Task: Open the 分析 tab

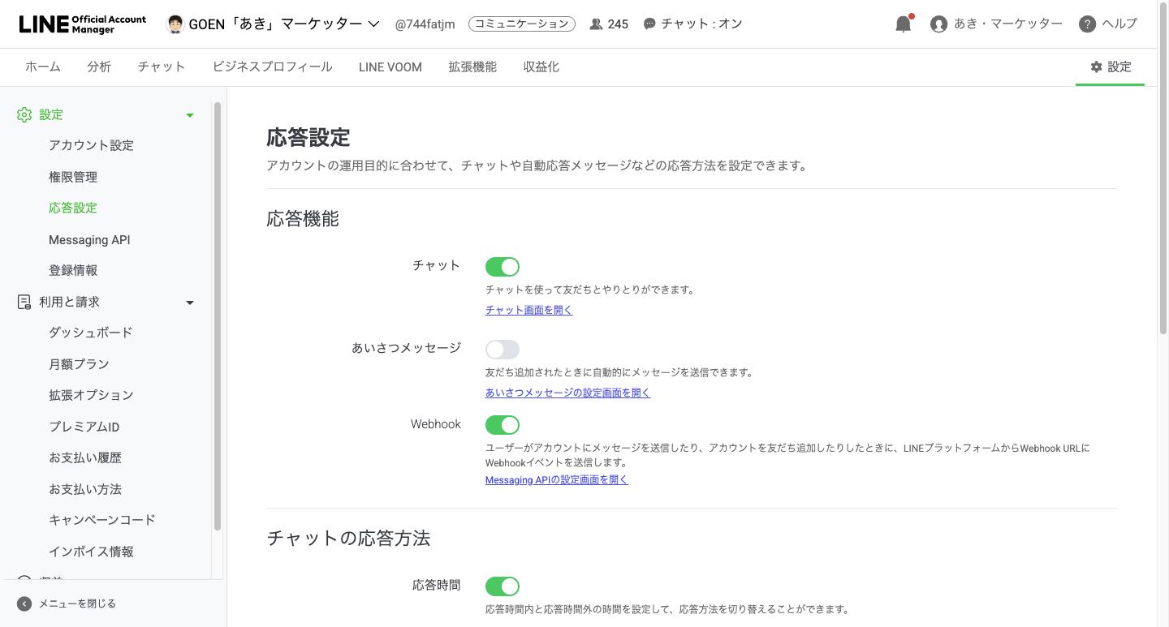Action: [99, 67]
